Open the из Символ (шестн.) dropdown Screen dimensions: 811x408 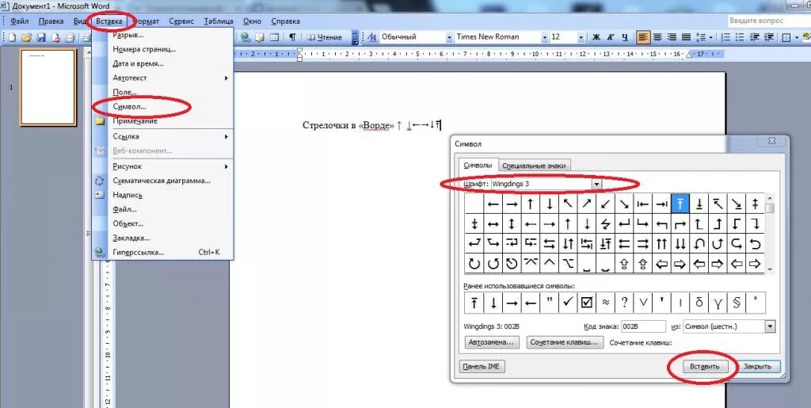[771, 326]
